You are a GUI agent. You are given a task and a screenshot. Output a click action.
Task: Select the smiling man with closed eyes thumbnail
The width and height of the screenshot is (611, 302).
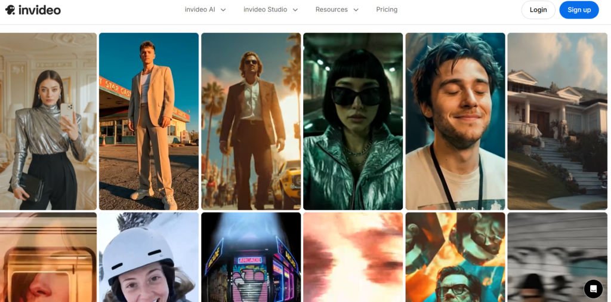click(x=455, y=121)
